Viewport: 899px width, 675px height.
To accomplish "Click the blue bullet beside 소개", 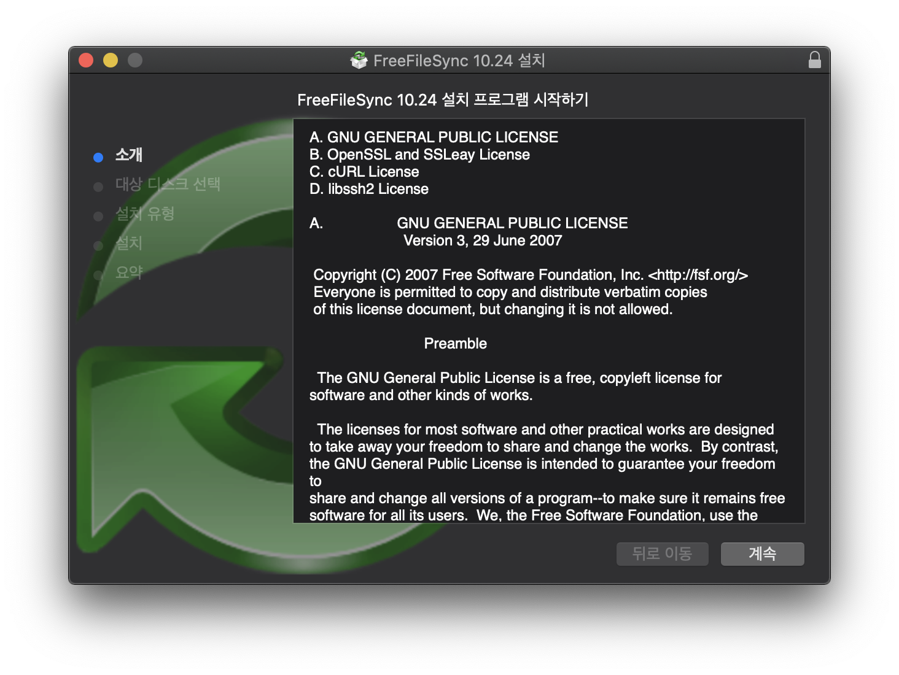I will pos(98,158).
